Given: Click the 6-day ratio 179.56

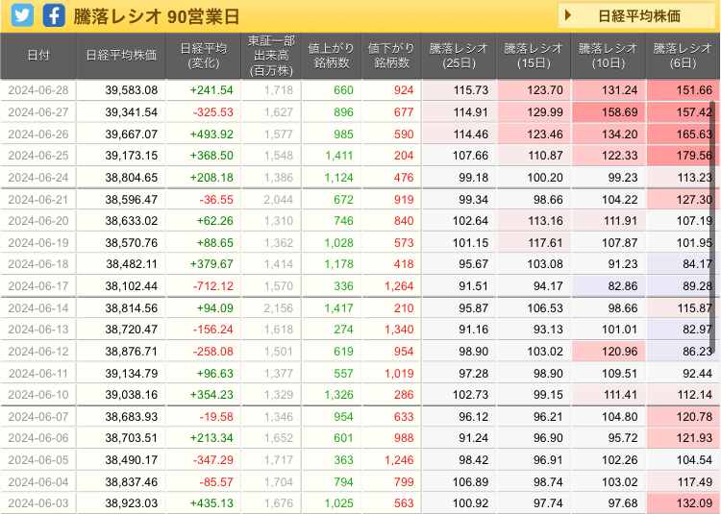Looking at the screenshot, I should (x=694, y=156).
